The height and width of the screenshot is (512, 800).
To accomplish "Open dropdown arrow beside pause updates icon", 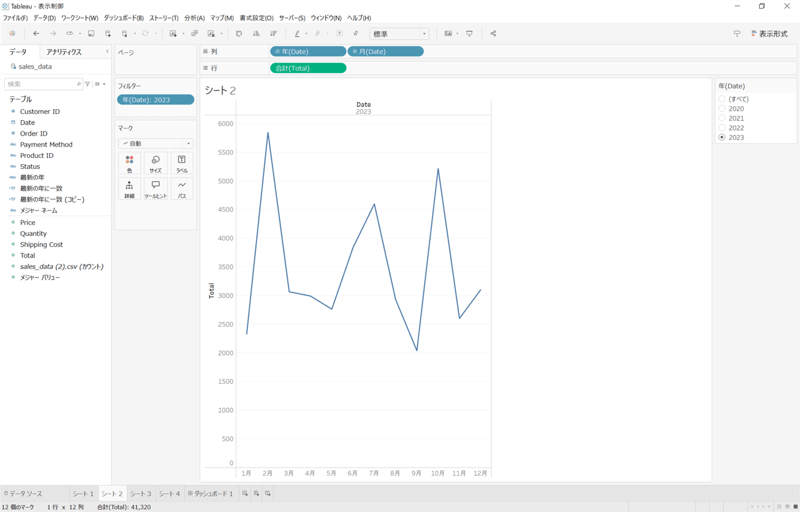I will (135, 34).
